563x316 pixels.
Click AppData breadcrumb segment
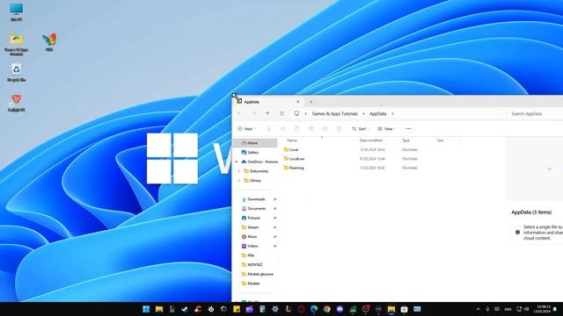pyautogui.click(x=377, y=113)
